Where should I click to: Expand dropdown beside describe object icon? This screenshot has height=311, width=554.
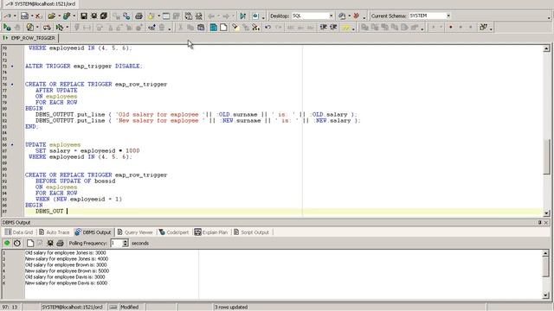click(x=37, y=27)
